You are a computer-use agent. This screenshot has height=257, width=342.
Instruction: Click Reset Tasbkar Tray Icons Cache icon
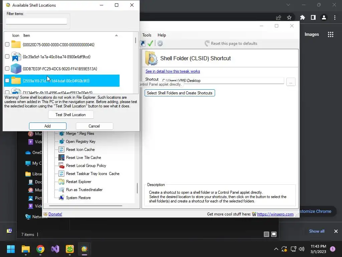[x=61, y=174]
